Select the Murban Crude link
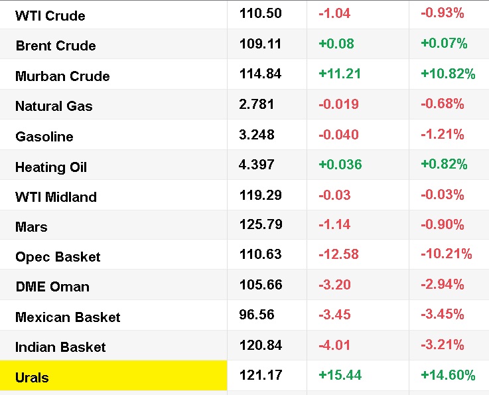This screenshot has height=395, width=489. click(x=62, y=76)
